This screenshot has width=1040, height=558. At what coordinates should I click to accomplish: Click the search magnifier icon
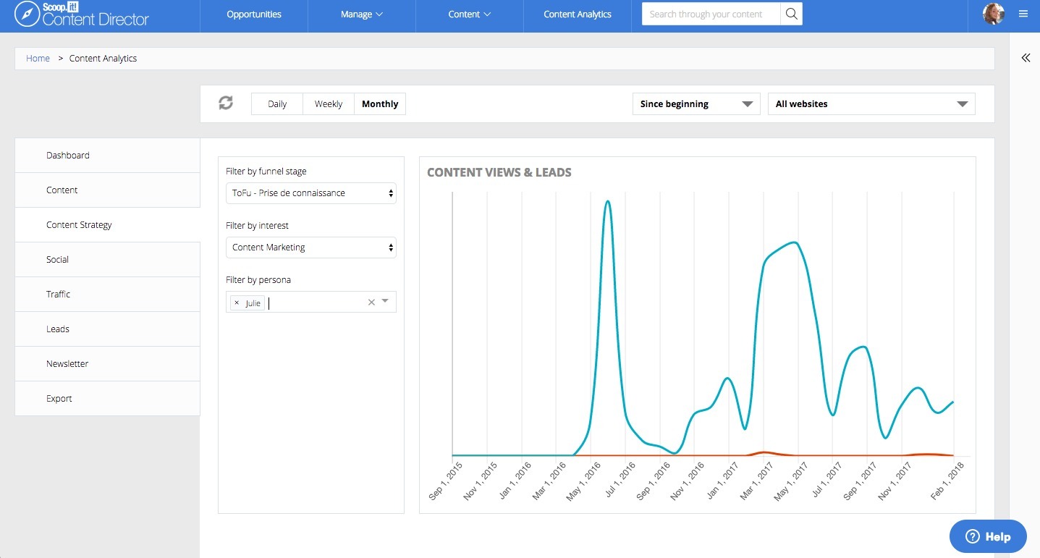click(x=791, y=14)
